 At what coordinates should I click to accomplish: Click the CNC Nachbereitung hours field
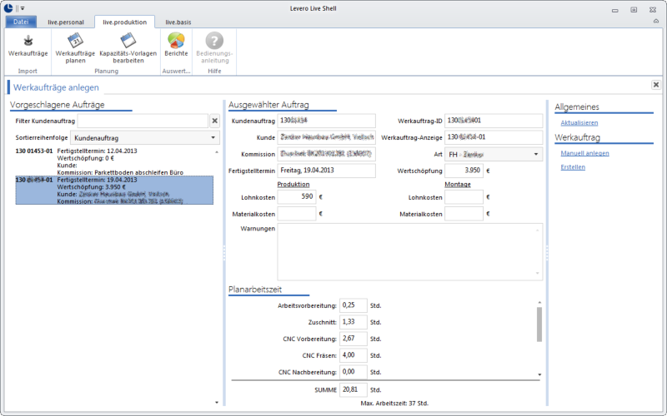353,372
